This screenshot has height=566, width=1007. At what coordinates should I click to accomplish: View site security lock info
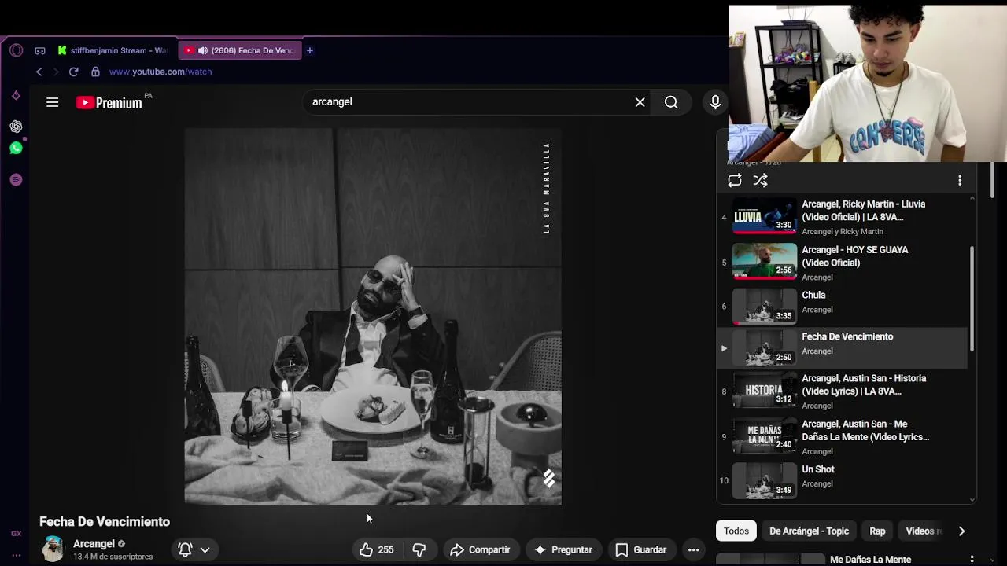[95, 72]
